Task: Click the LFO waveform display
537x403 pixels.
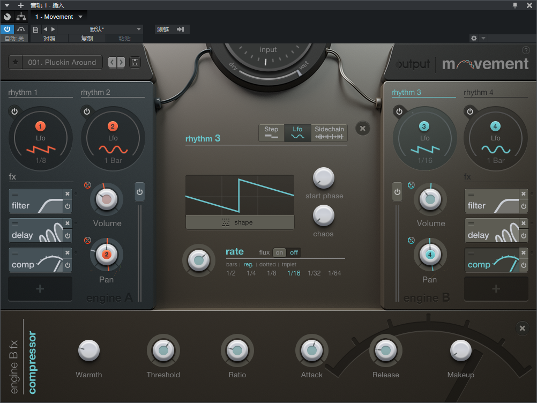Action: (x=240, y=196)
